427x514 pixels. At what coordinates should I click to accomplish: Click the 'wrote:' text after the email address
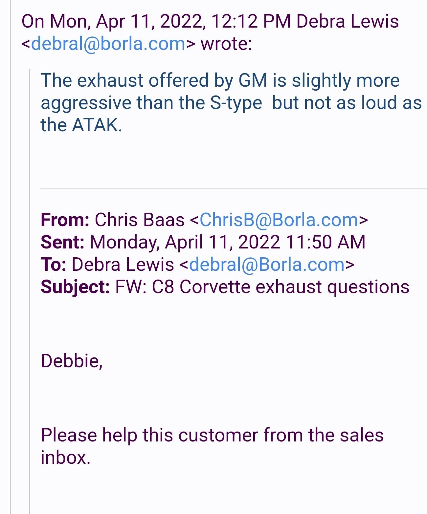click(x=226, y=44)
